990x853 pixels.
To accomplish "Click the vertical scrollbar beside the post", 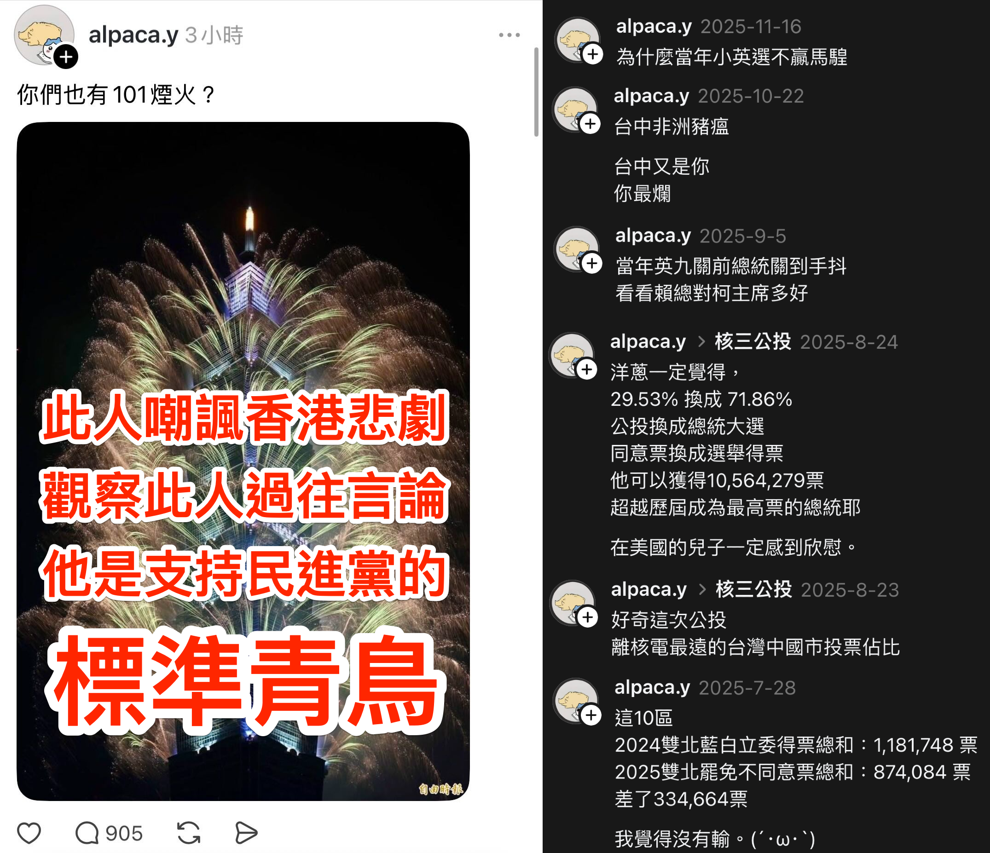I will (536, 92).
